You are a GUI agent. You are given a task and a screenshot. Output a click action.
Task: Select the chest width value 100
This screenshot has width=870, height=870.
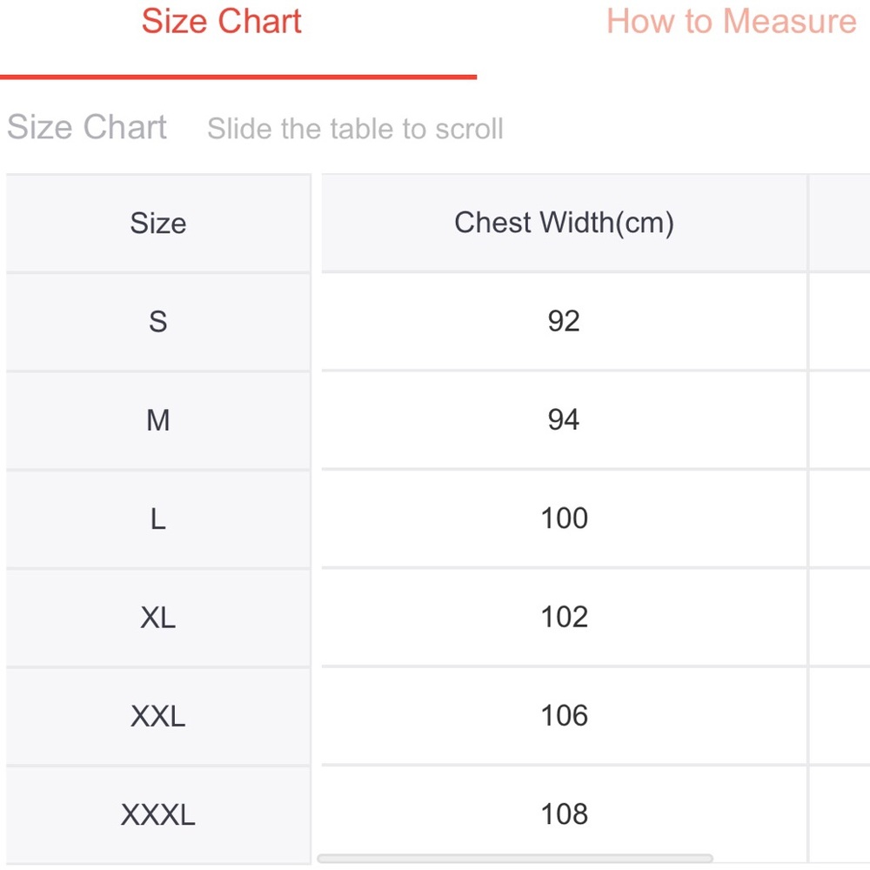click(x=564, y=519)
